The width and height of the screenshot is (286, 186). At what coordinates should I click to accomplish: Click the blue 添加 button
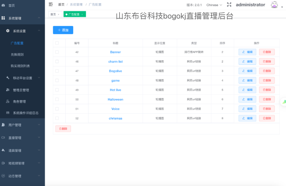pos(63,30)
